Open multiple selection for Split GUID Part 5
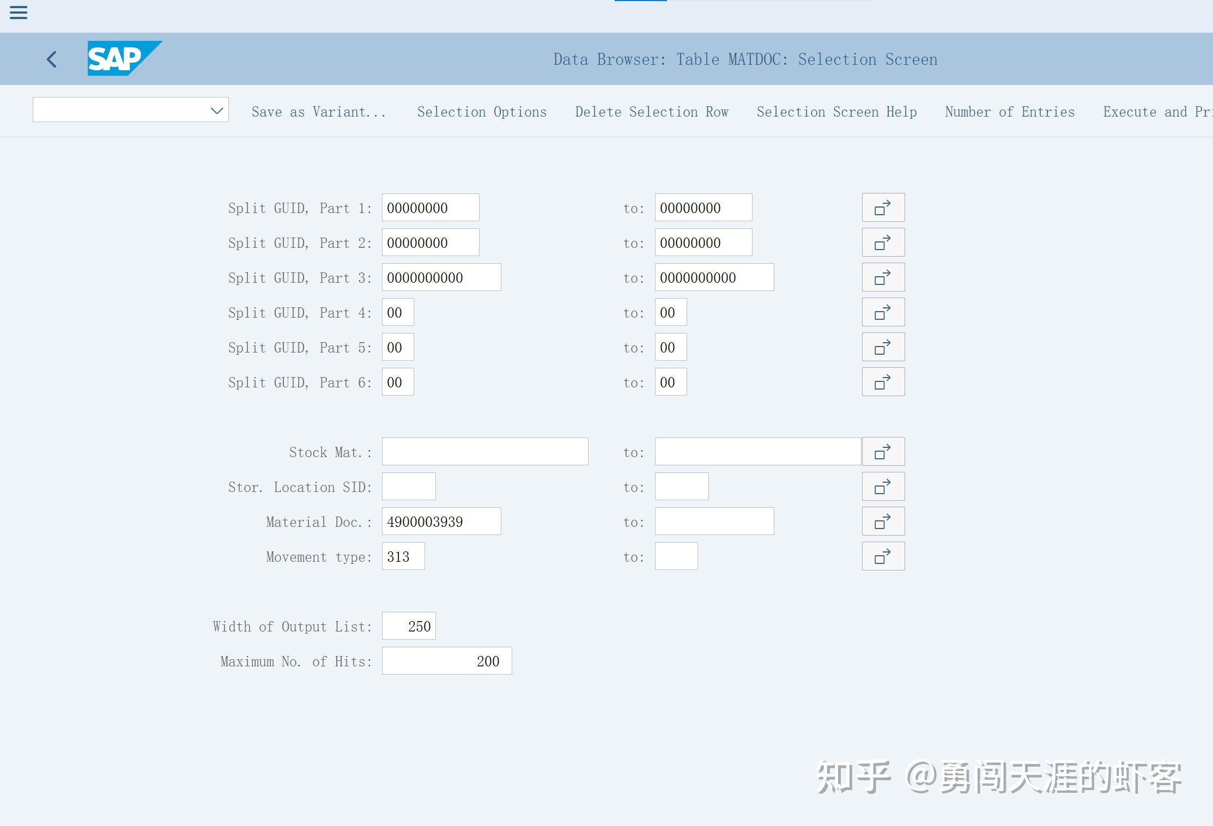 [x=883, y=347]
